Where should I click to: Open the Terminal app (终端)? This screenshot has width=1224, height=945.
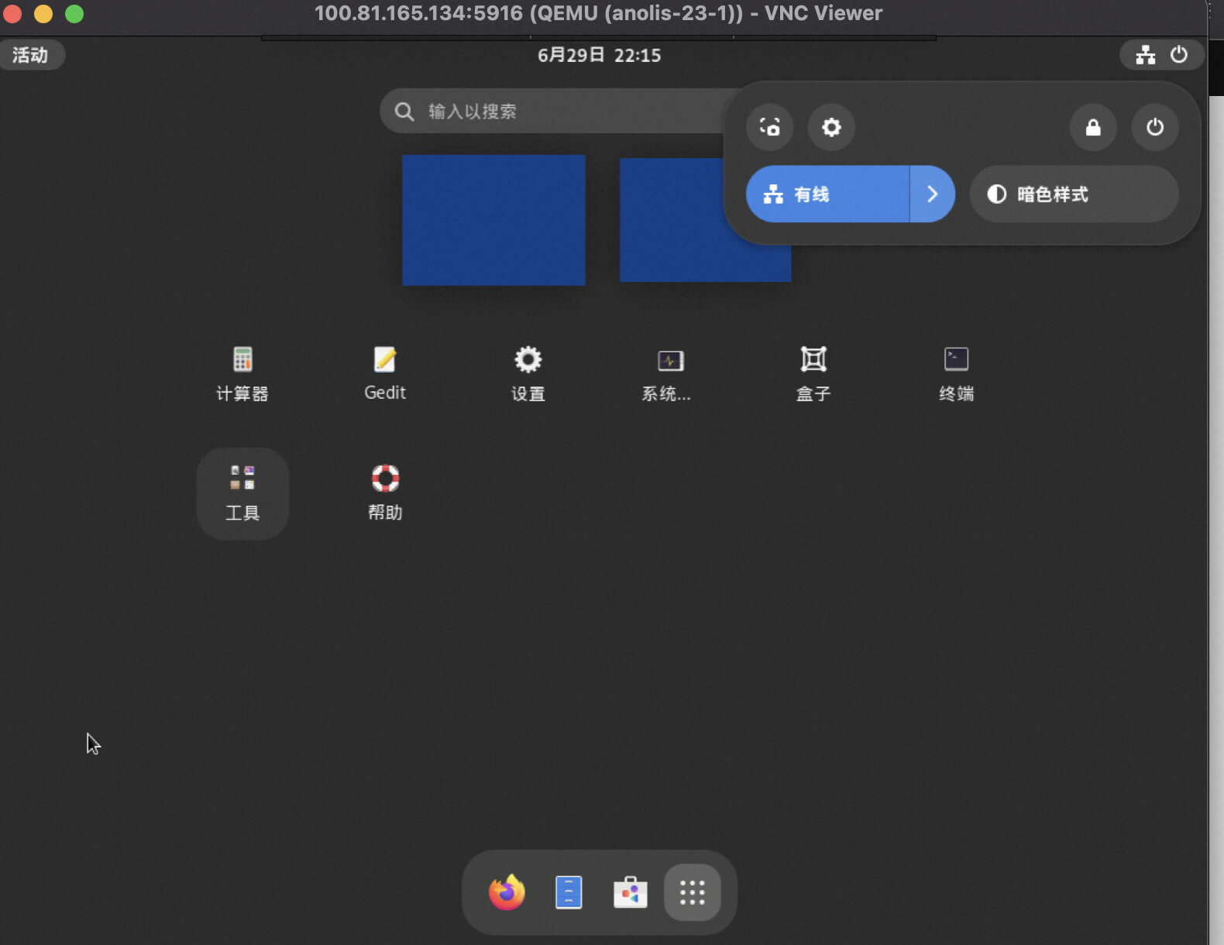956,373
